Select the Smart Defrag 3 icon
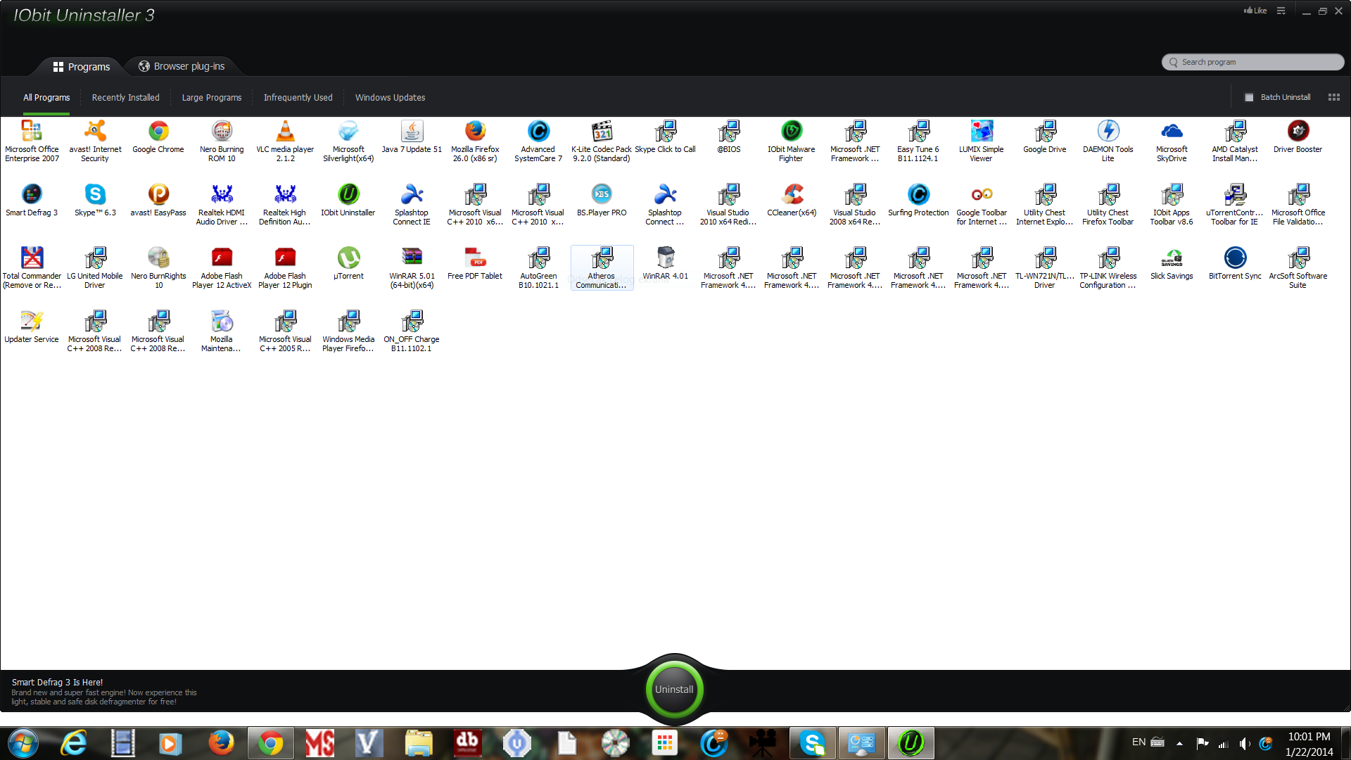The image size is (1351, 760). click(32, 195)
